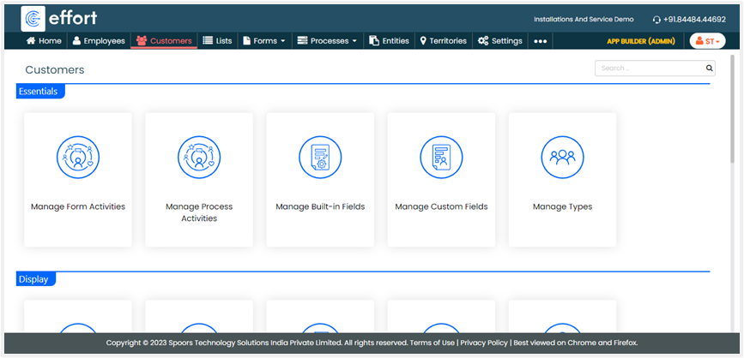Expand the Processes dropdown menu

[327, 41]
